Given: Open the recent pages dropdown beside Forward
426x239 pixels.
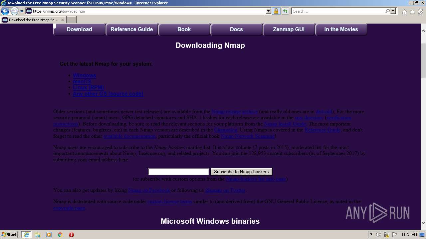Looking at the screenshot, I should pyautogui.click(x=22, y=11).
